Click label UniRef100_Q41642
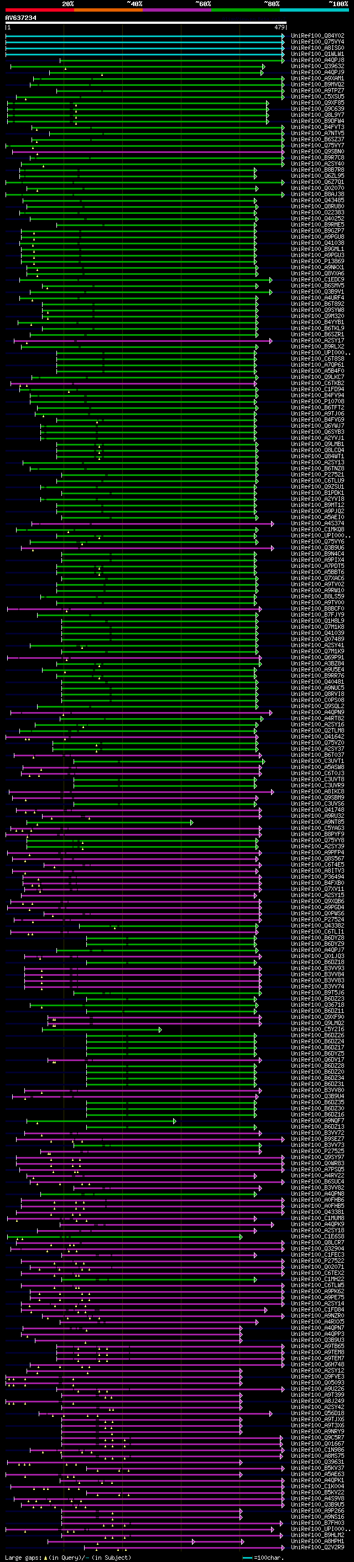354x1562 pixels. (x=317, y=737)
